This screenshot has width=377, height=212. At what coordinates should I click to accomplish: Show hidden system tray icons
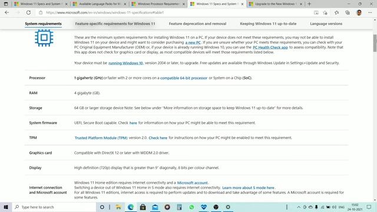coord(299,207)
